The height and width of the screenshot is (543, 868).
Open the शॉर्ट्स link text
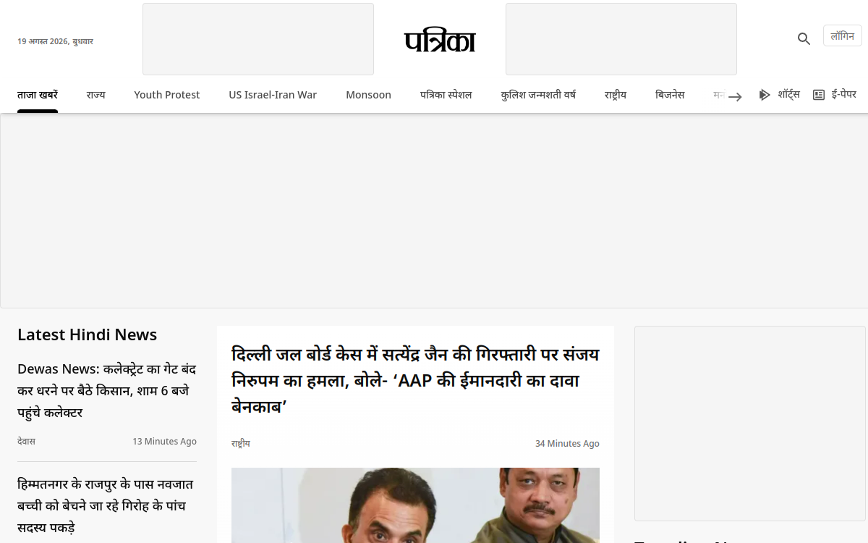coord(788,95)
